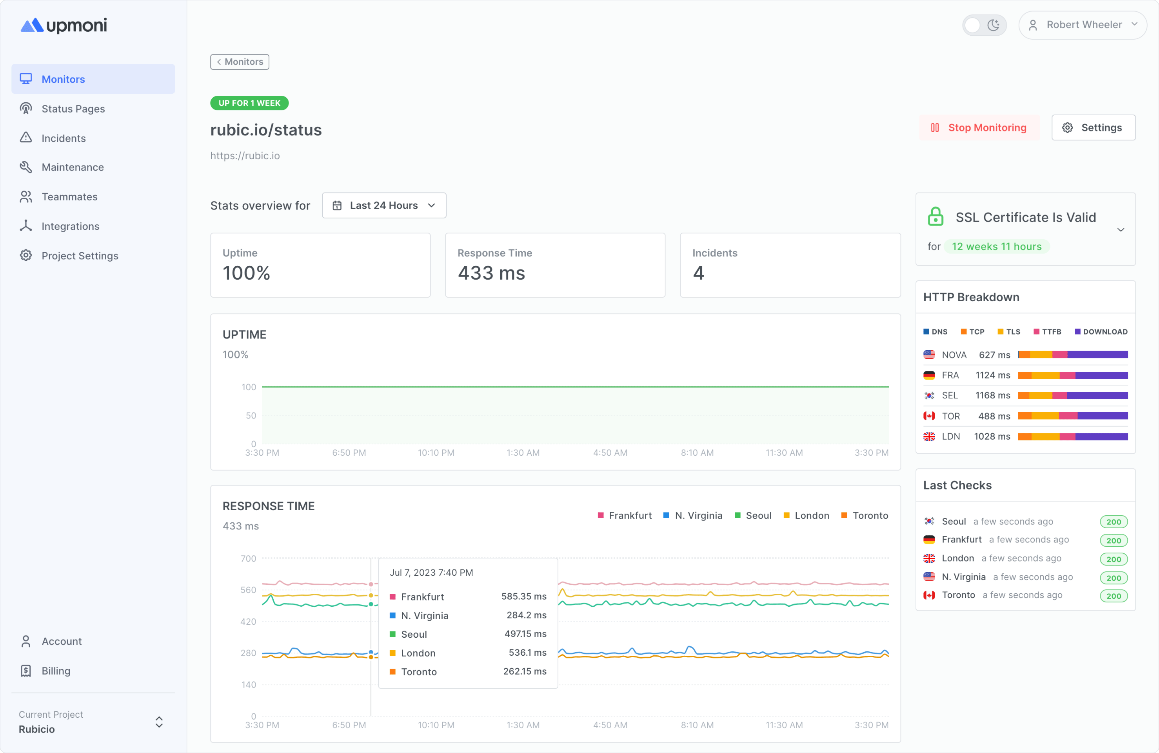Screen dimensions: 1159x753
Task: Click the Integrations icon in sidebar
Action: pyautogui.click(x=26, y=226)
